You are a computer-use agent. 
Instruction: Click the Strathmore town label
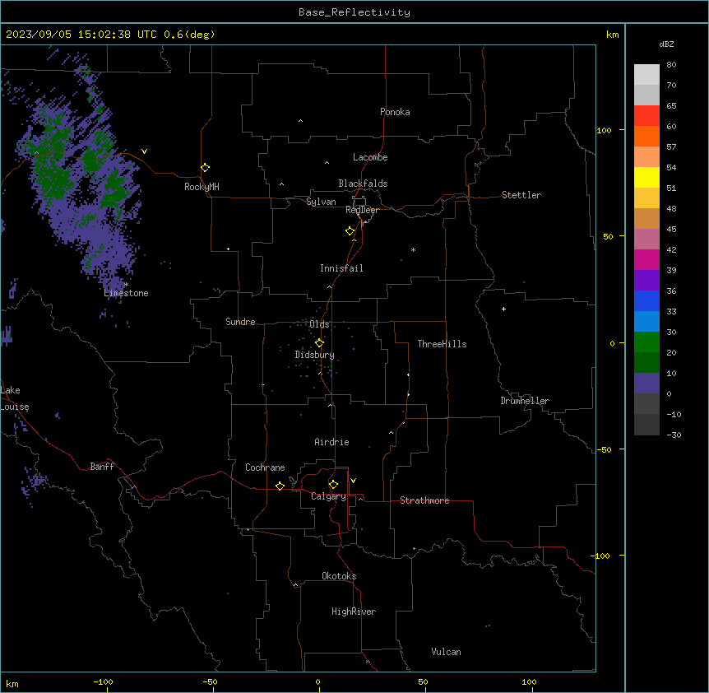click(x=424, y=500)
